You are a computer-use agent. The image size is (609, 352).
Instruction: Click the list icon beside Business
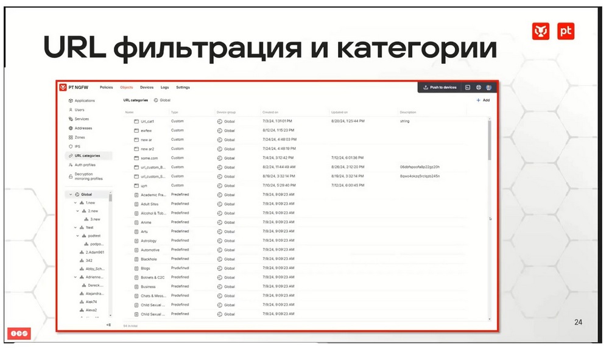click(136, 287)
